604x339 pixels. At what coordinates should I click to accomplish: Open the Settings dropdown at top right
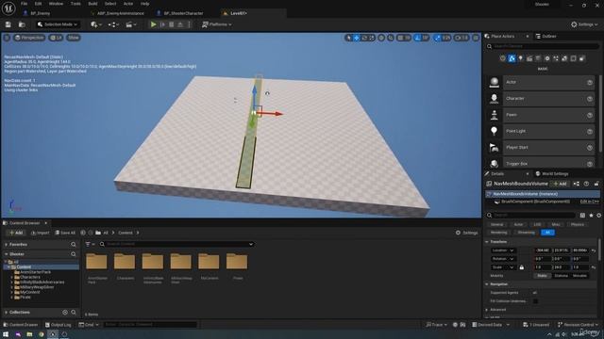[584, 24]
